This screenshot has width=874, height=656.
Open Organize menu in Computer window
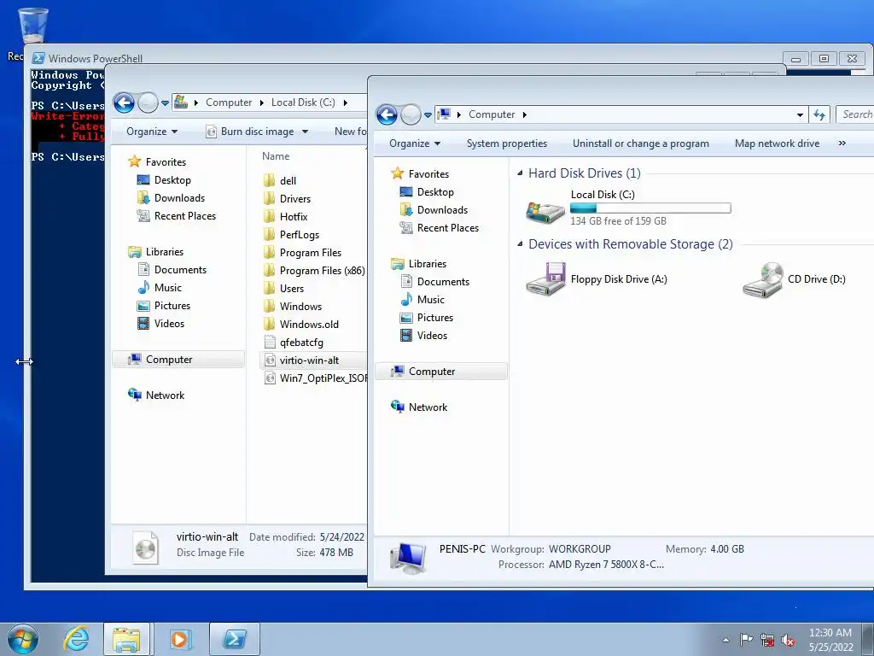[x=415, y=143]
